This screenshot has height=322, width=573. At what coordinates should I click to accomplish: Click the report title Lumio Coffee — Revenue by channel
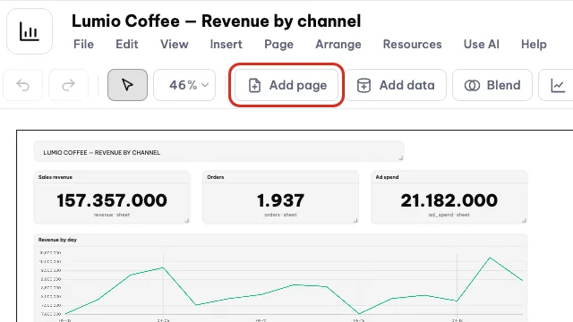coord(216,21)
